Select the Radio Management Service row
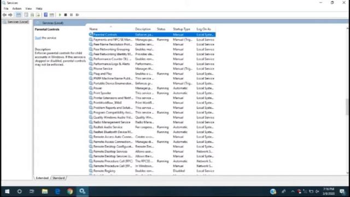Image resolution: width=350 pixels, height=197 pixels. tap(152, 122)
